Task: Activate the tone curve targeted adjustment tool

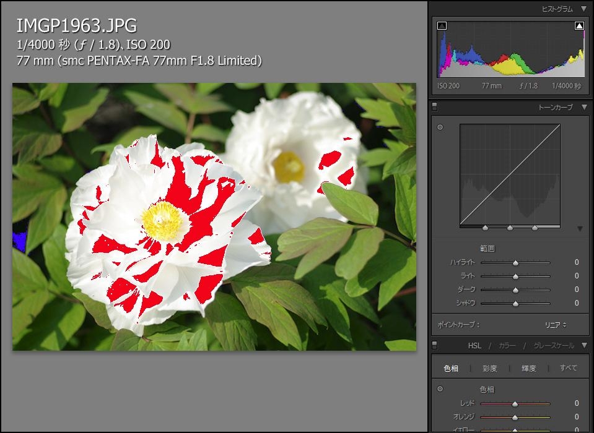Action: tap(440, 127)
